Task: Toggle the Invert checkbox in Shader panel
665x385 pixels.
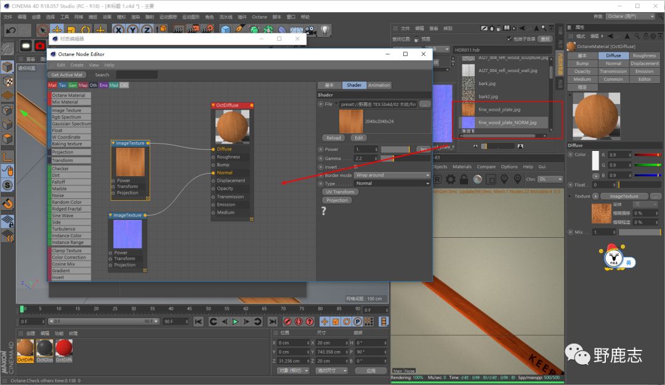Action: pos(355,167)
